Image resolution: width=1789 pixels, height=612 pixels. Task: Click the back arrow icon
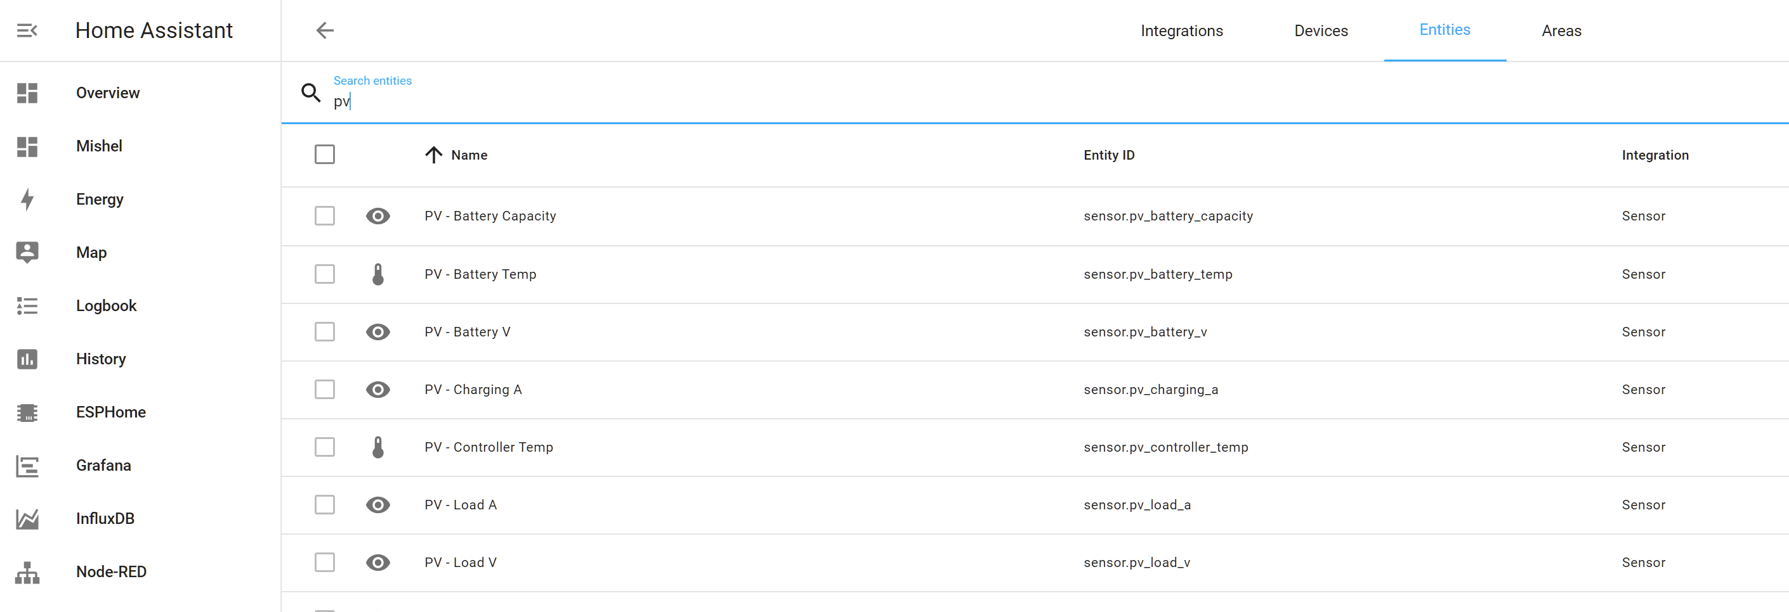click(x=325, y=30)
